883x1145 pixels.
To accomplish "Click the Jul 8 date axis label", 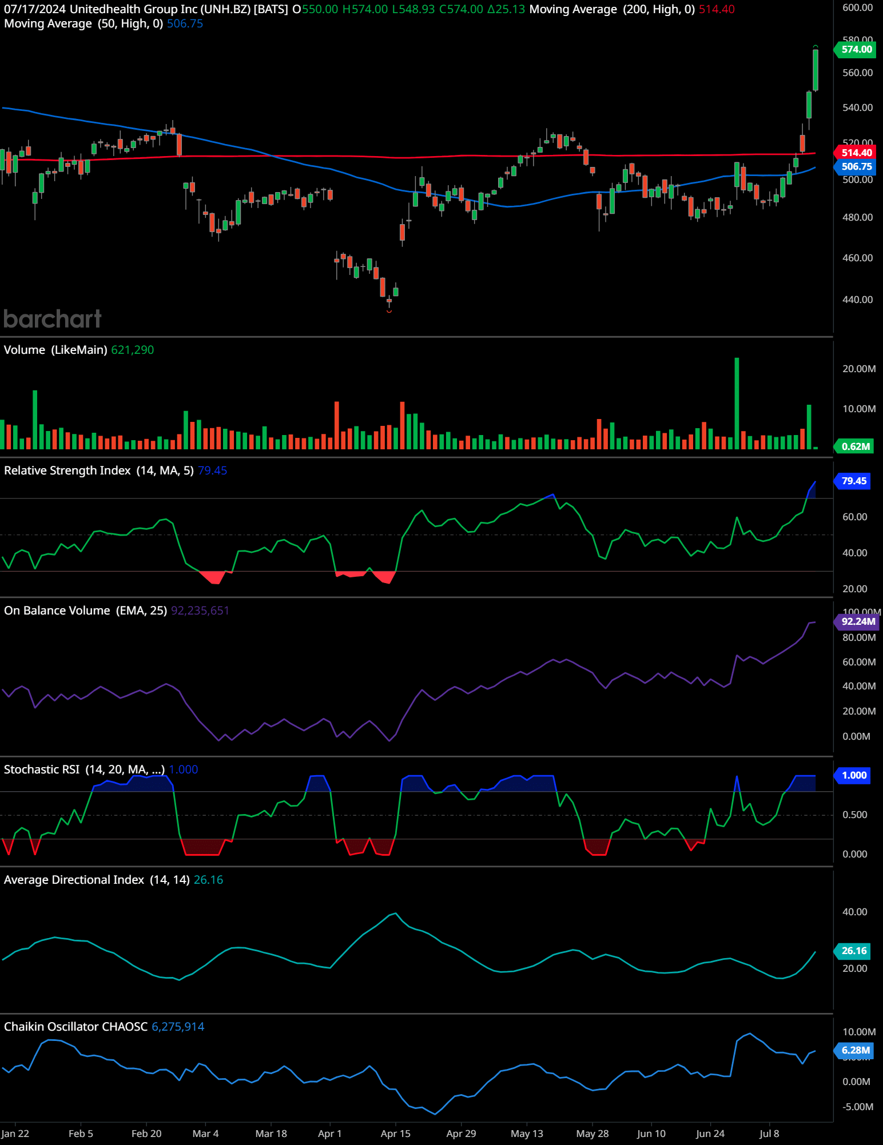I will (x=769, y=1134).
